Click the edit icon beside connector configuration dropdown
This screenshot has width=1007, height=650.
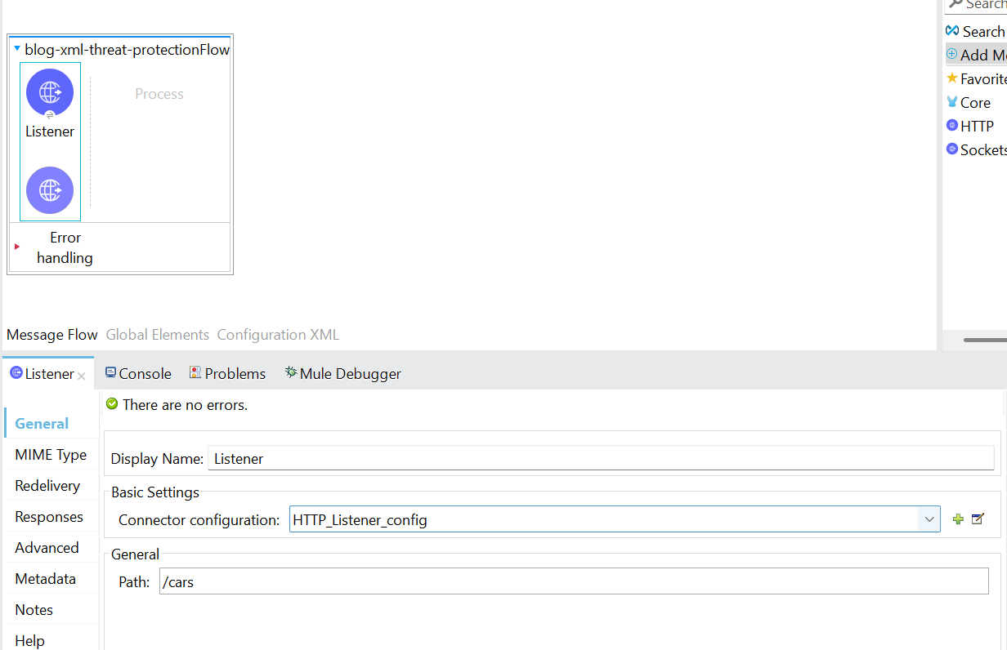978,519
